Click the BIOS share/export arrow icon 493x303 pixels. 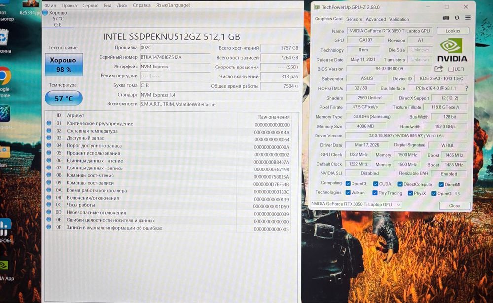tap(439, 69)
